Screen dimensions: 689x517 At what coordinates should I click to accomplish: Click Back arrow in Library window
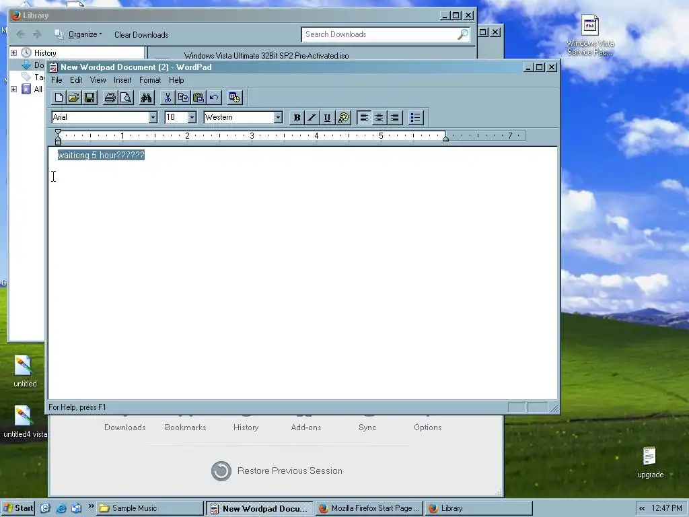(x=20, y=34)
